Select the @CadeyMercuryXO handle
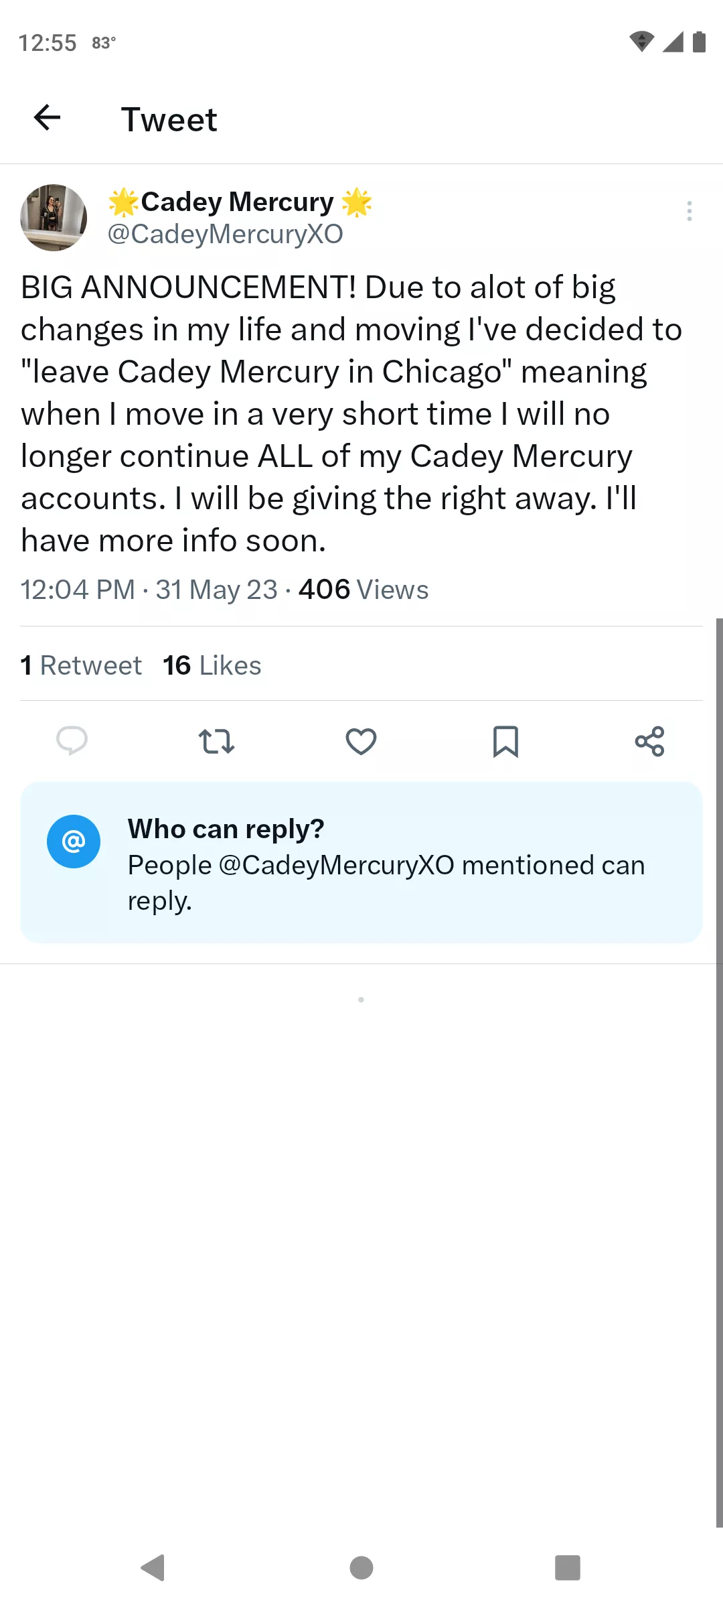Image resolution: width=723 pixels, height=1608 pixels. pos(224,234)
